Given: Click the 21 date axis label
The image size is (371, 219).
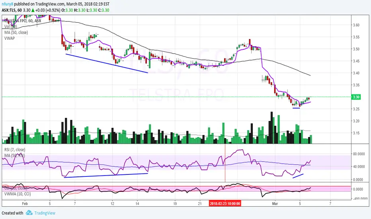Looking at the screenshot, I should tap(200, 203).
